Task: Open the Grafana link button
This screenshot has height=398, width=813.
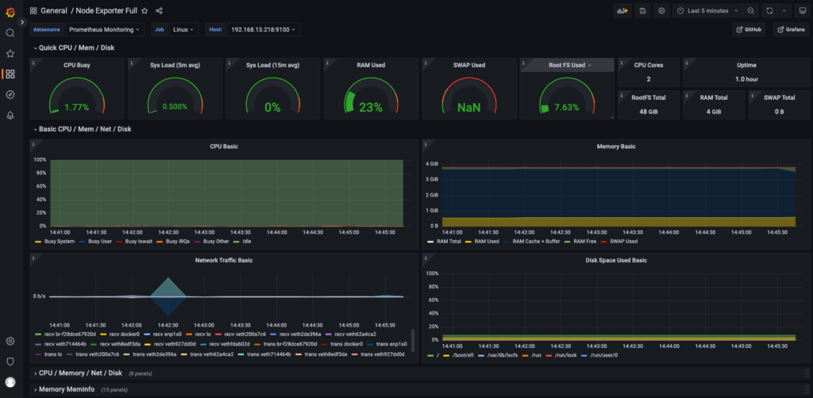Action: pyautogui.click(x=791, y=29)
